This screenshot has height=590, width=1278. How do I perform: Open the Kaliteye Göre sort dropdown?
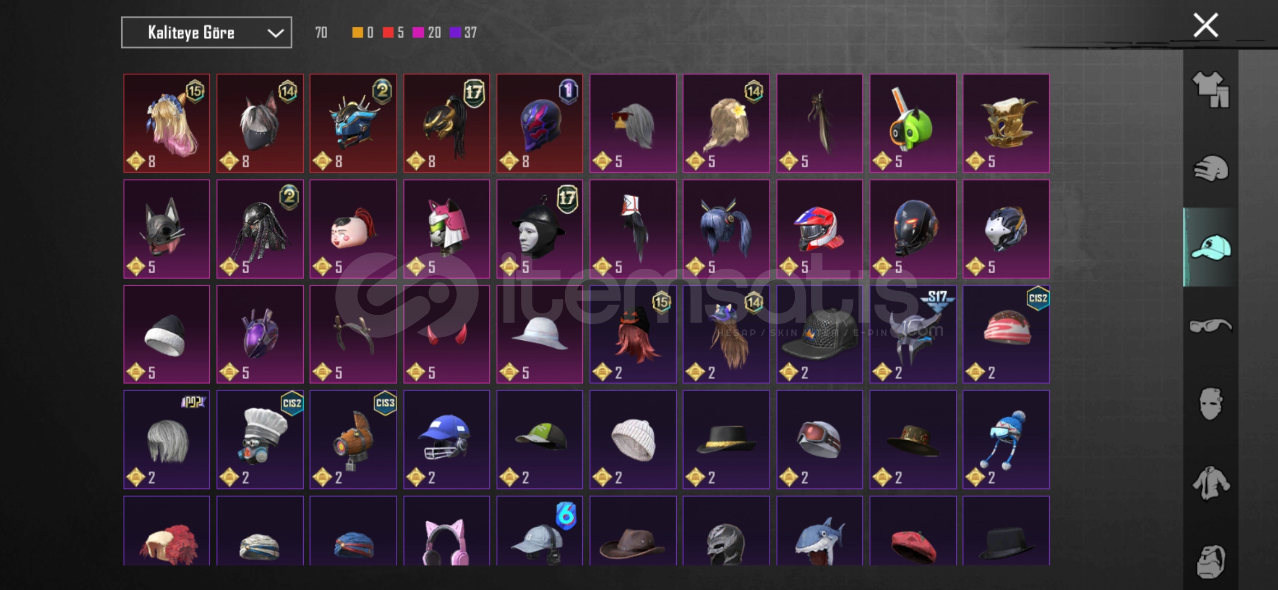point(206,33)
